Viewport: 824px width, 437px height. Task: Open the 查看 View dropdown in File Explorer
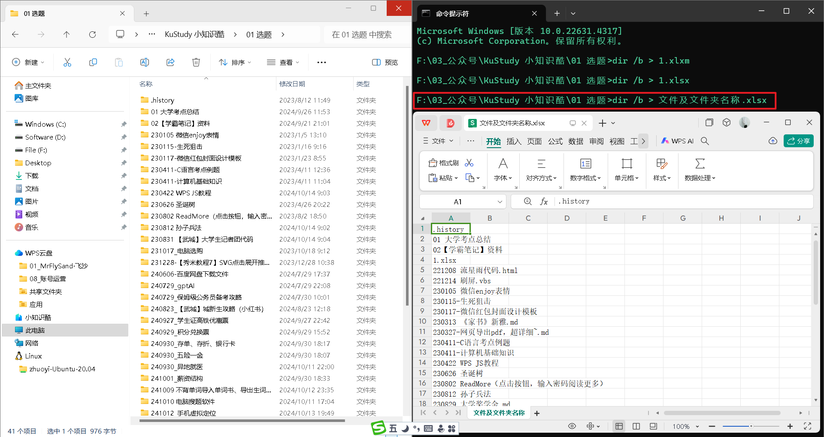click(x=283, y=62)
